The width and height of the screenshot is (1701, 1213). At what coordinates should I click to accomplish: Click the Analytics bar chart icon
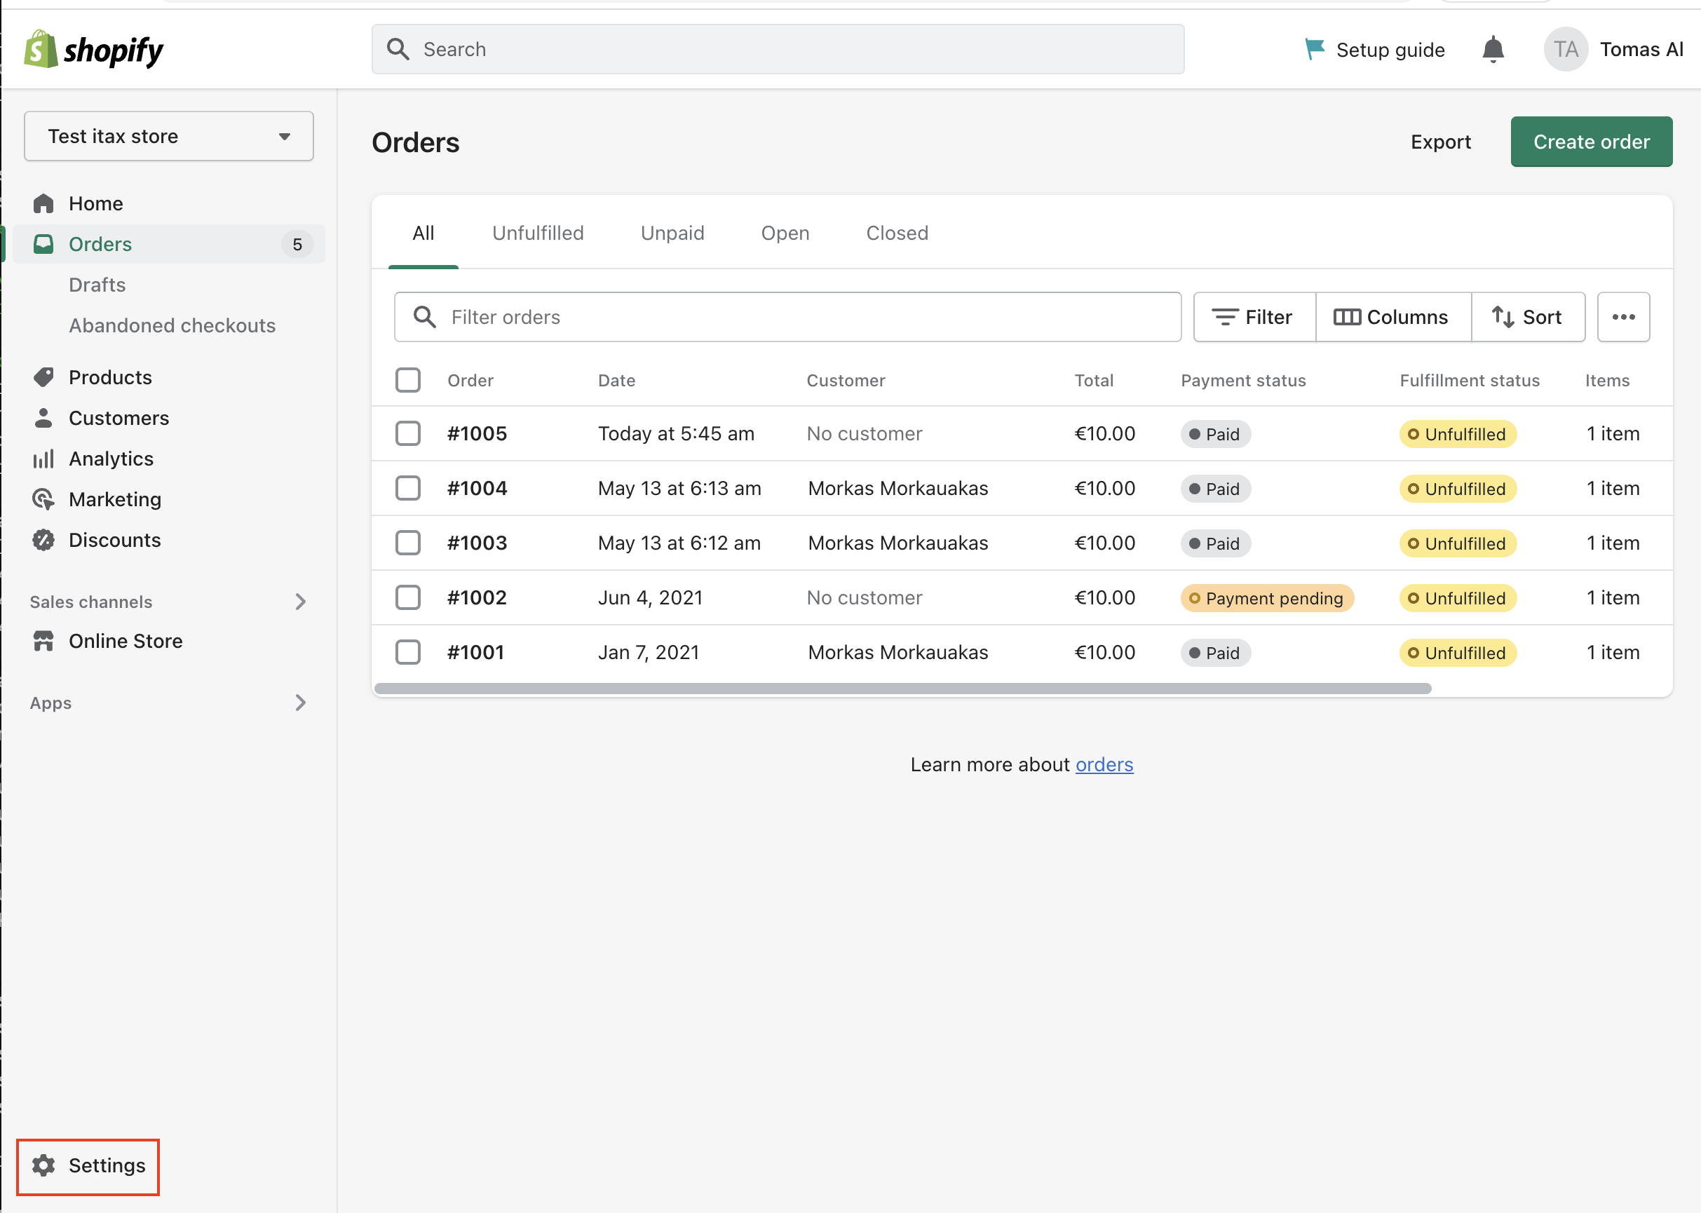pos(43,459)
